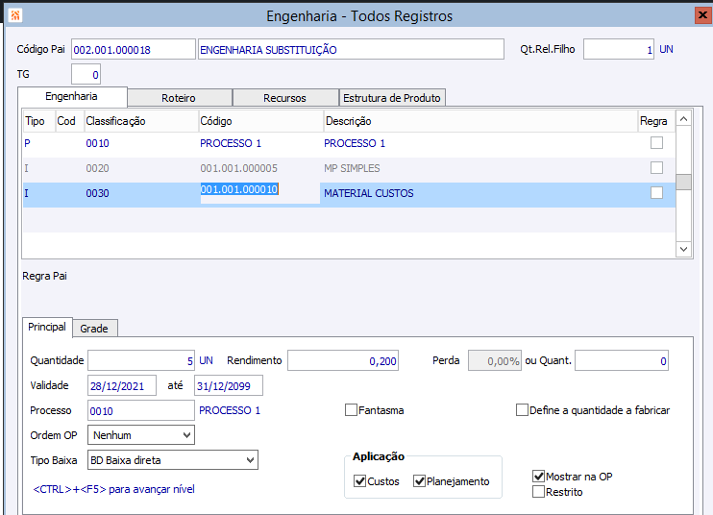Check the Regra box for PROCESSO 1
713x515 pixels.
656,143
